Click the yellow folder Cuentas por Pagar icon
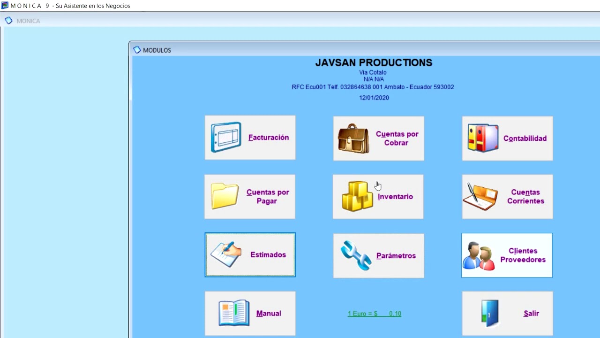Screen dimensions: 600x338 coord(225,196)
